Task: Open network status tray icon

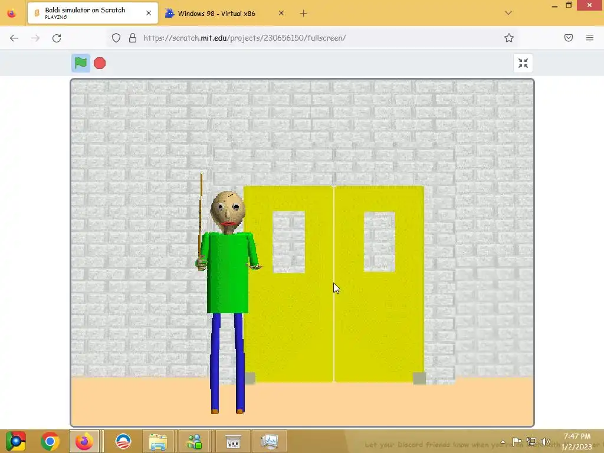Action: (x=531, y=441)
